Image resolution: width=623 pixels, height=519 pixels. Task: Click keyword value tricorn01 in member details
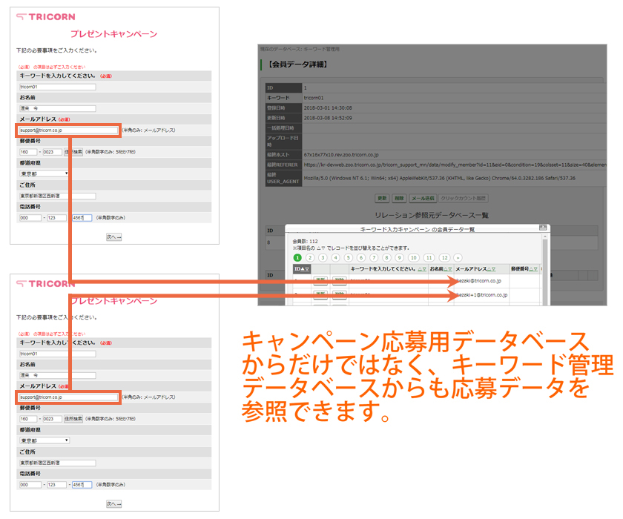coord(314,98)
